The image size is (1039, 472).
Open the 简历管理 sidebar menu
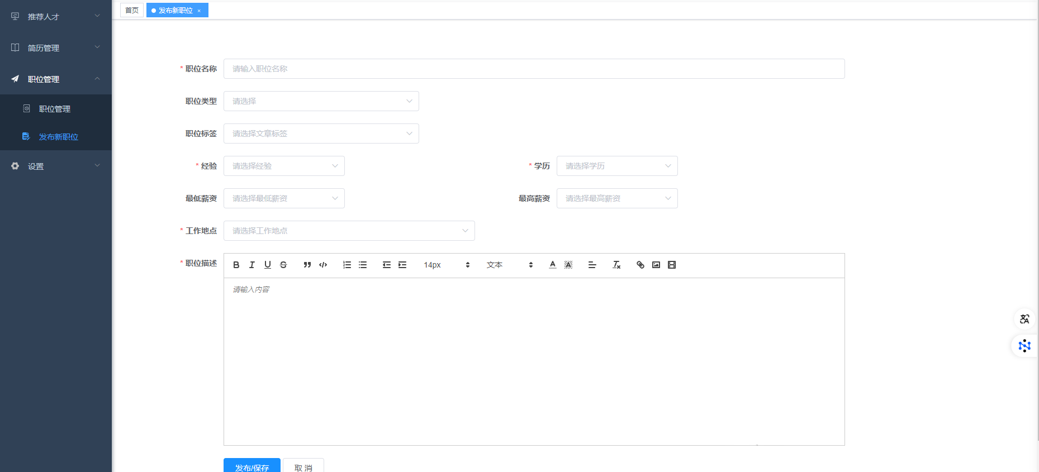(56, 47)
